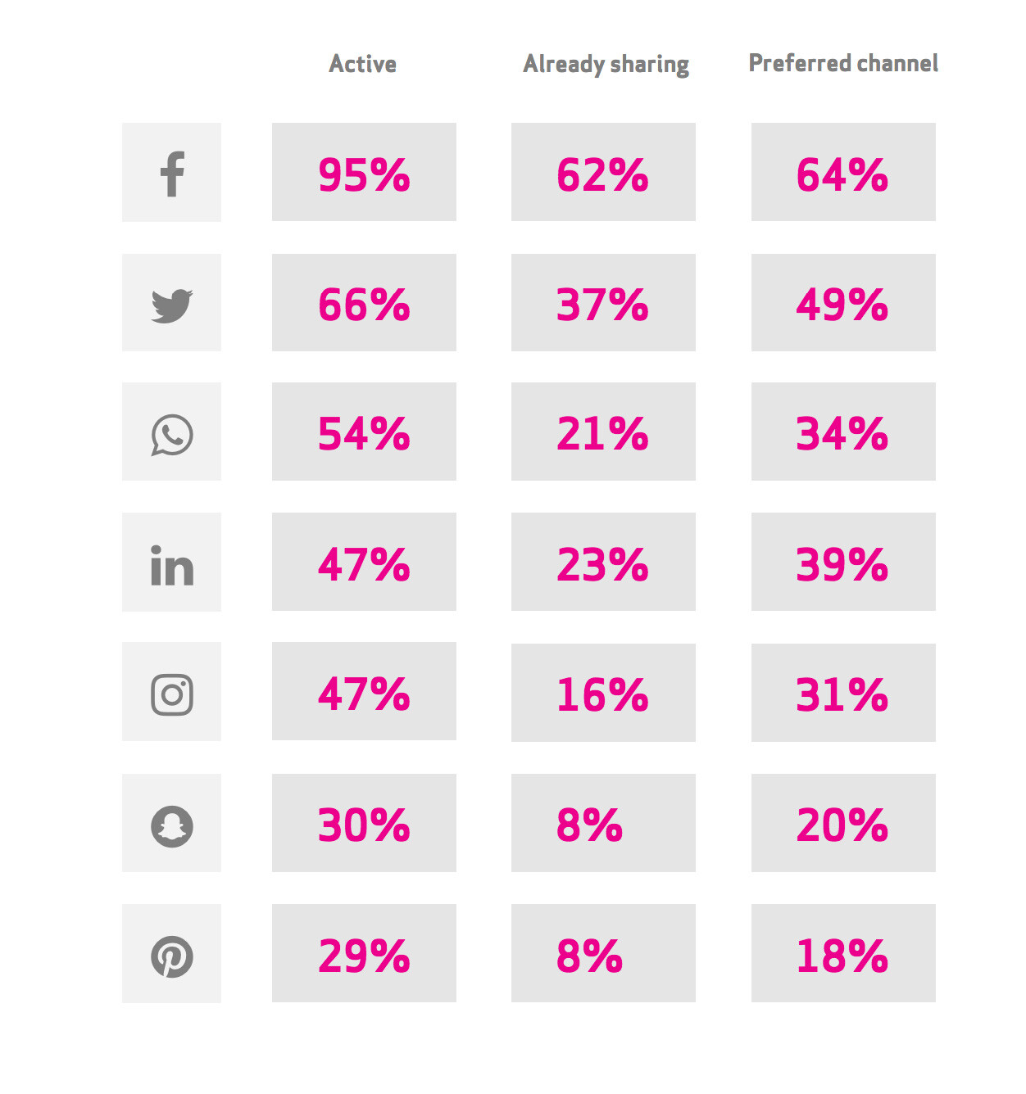This screenshot has width=1026, height=1094.
Task: Select the Twitter bird icon
Action: click(172, 305)
